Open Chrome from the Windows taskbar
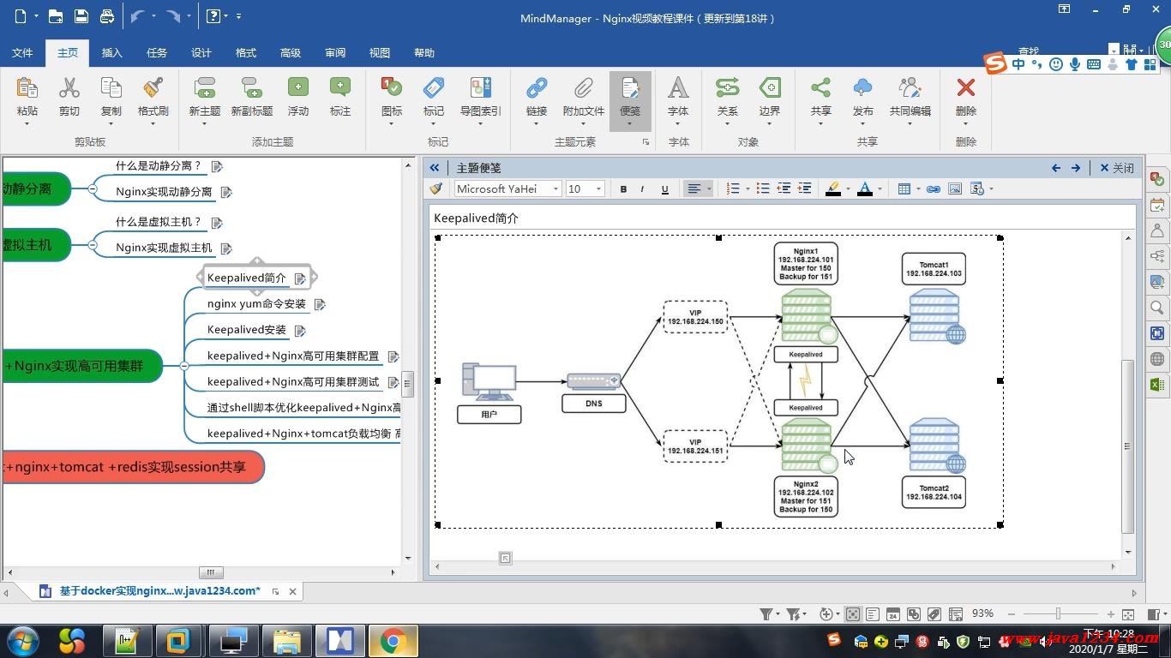Viewport: 1171px width, 658px height. click(393, 641)
